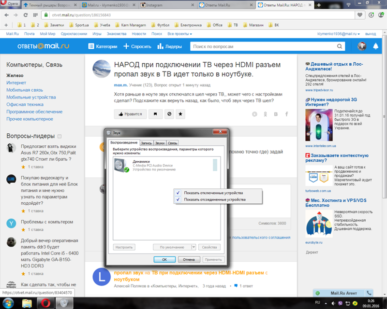Open the Заметки bookmarks folder

click(54, 25)
